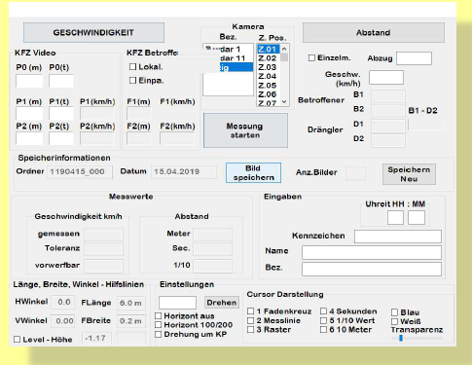Select Z.01 in the Z. Pos. list

click(268, 49)
